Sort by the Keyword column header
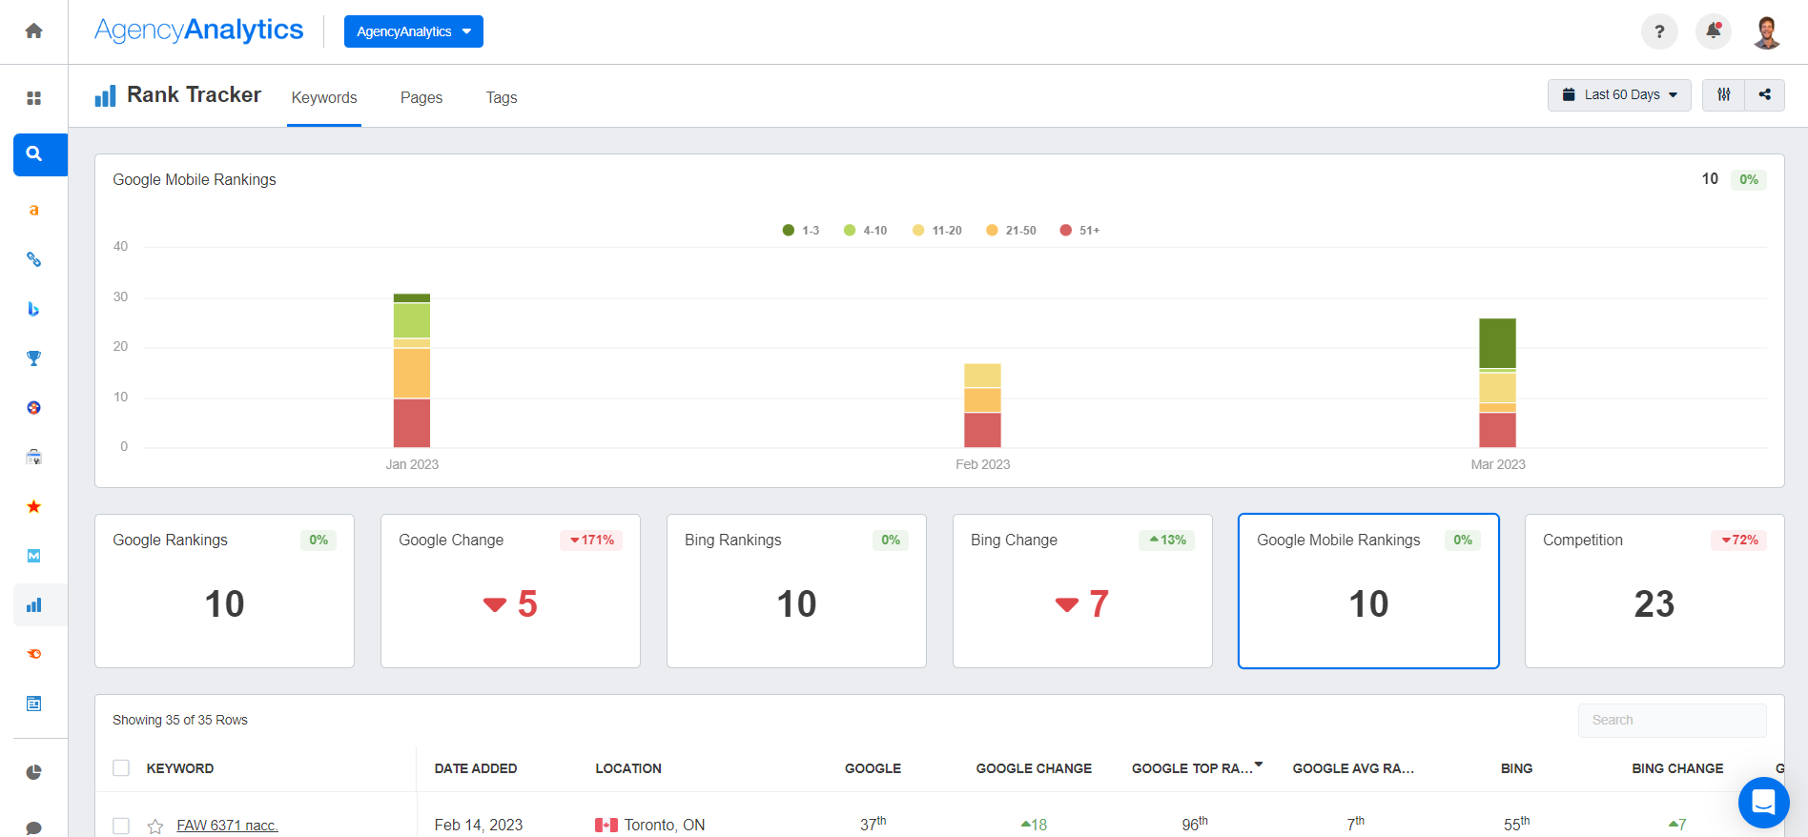1808x837 pixels. tap(180, 768)
